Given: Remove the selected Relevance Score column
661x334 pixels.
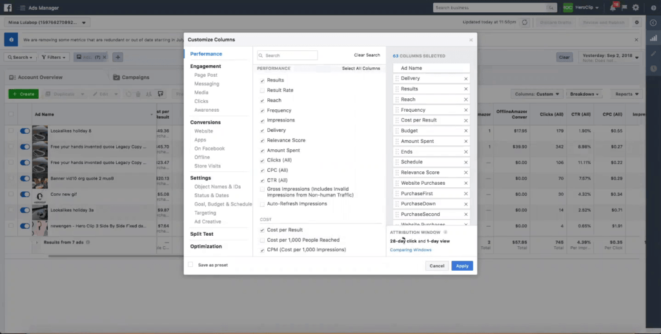Looking at the screenshot, I should pos(466,172).
